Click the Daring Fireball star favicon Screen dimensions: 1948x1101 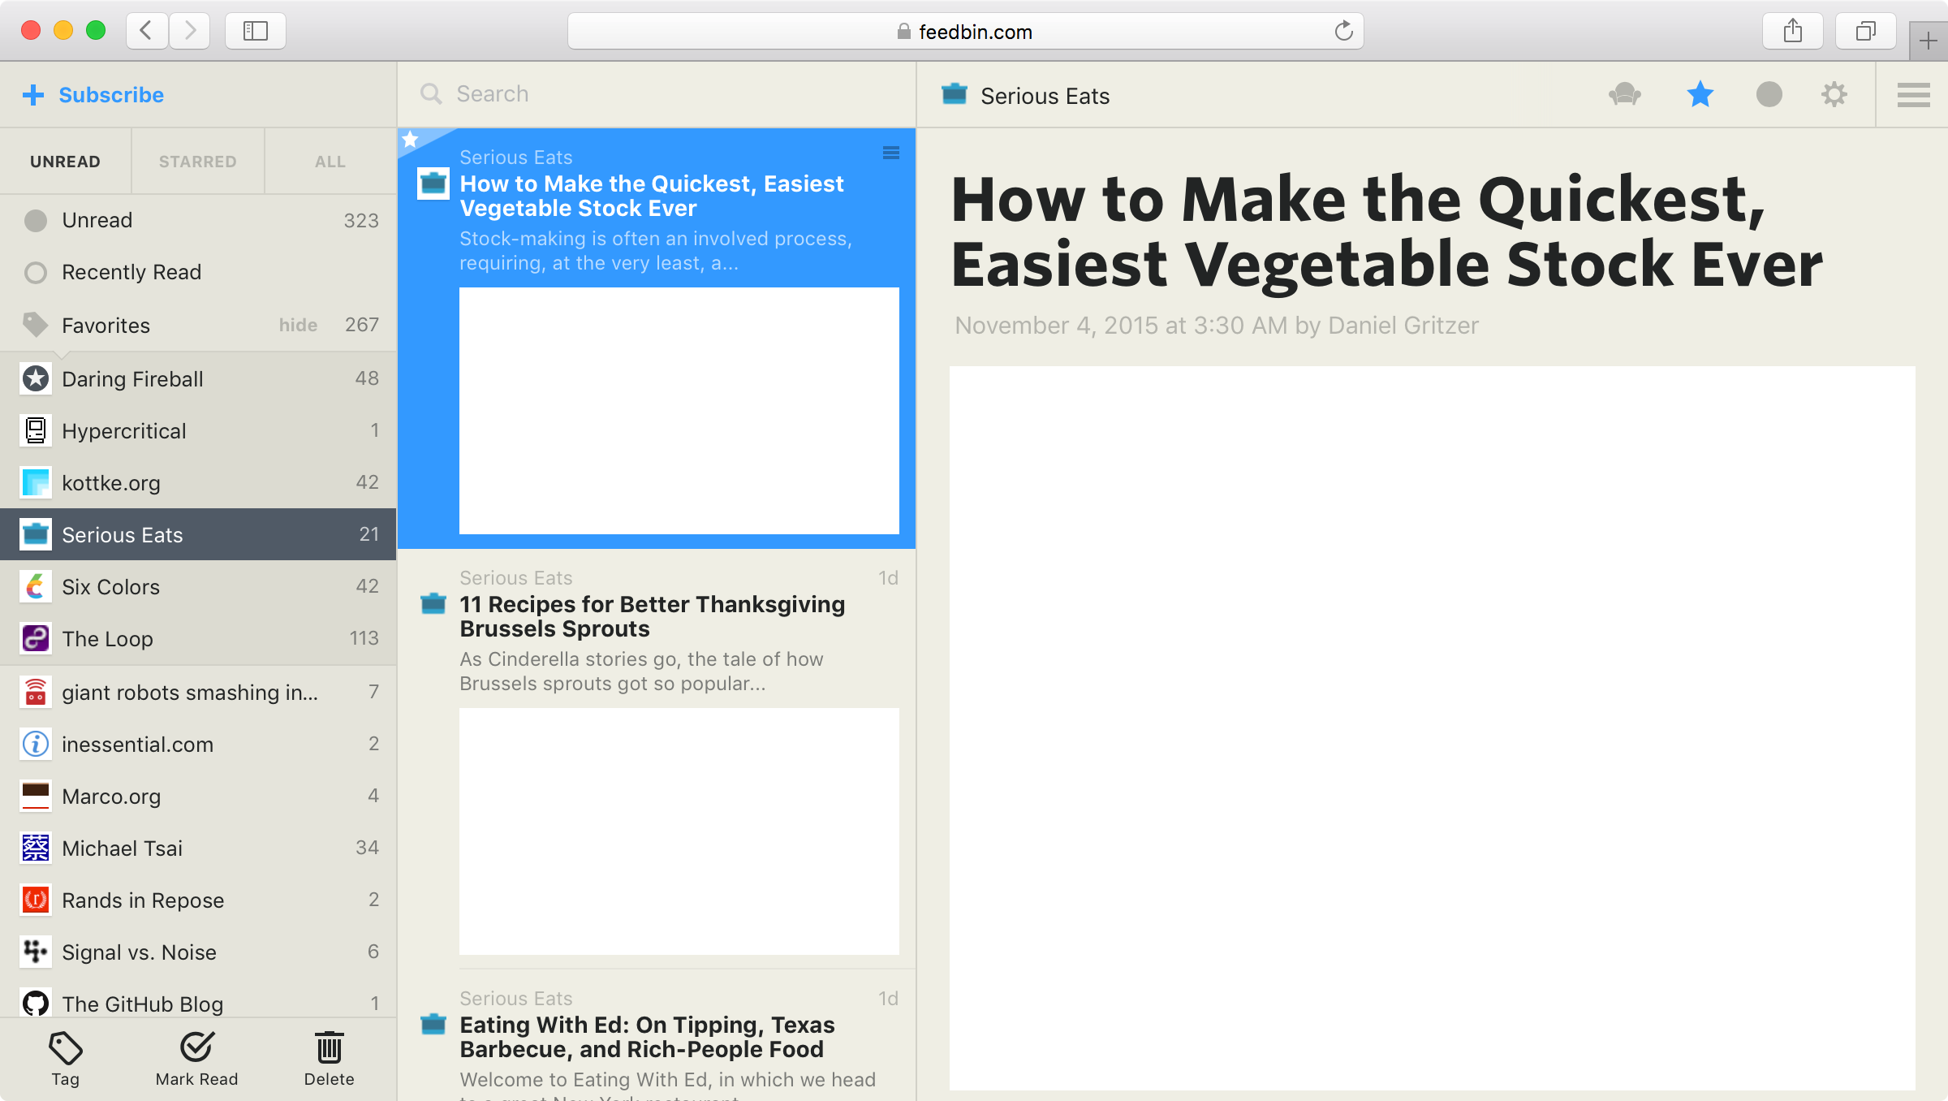pyautogui.click(x=36, y=378)
